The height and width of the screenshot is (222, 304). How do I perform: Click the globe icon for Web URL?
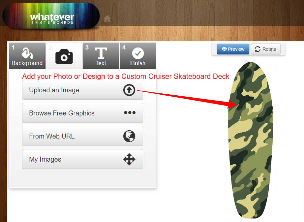point(129,136)
